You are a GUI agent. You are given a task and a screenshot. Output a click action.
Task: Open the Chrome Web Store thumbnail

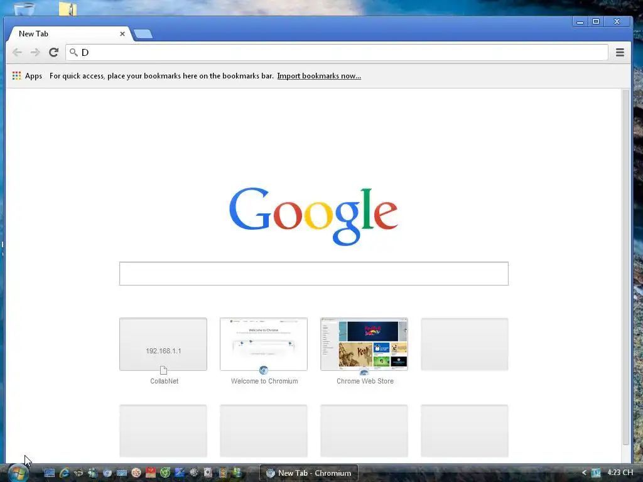[x=364, y=345]
